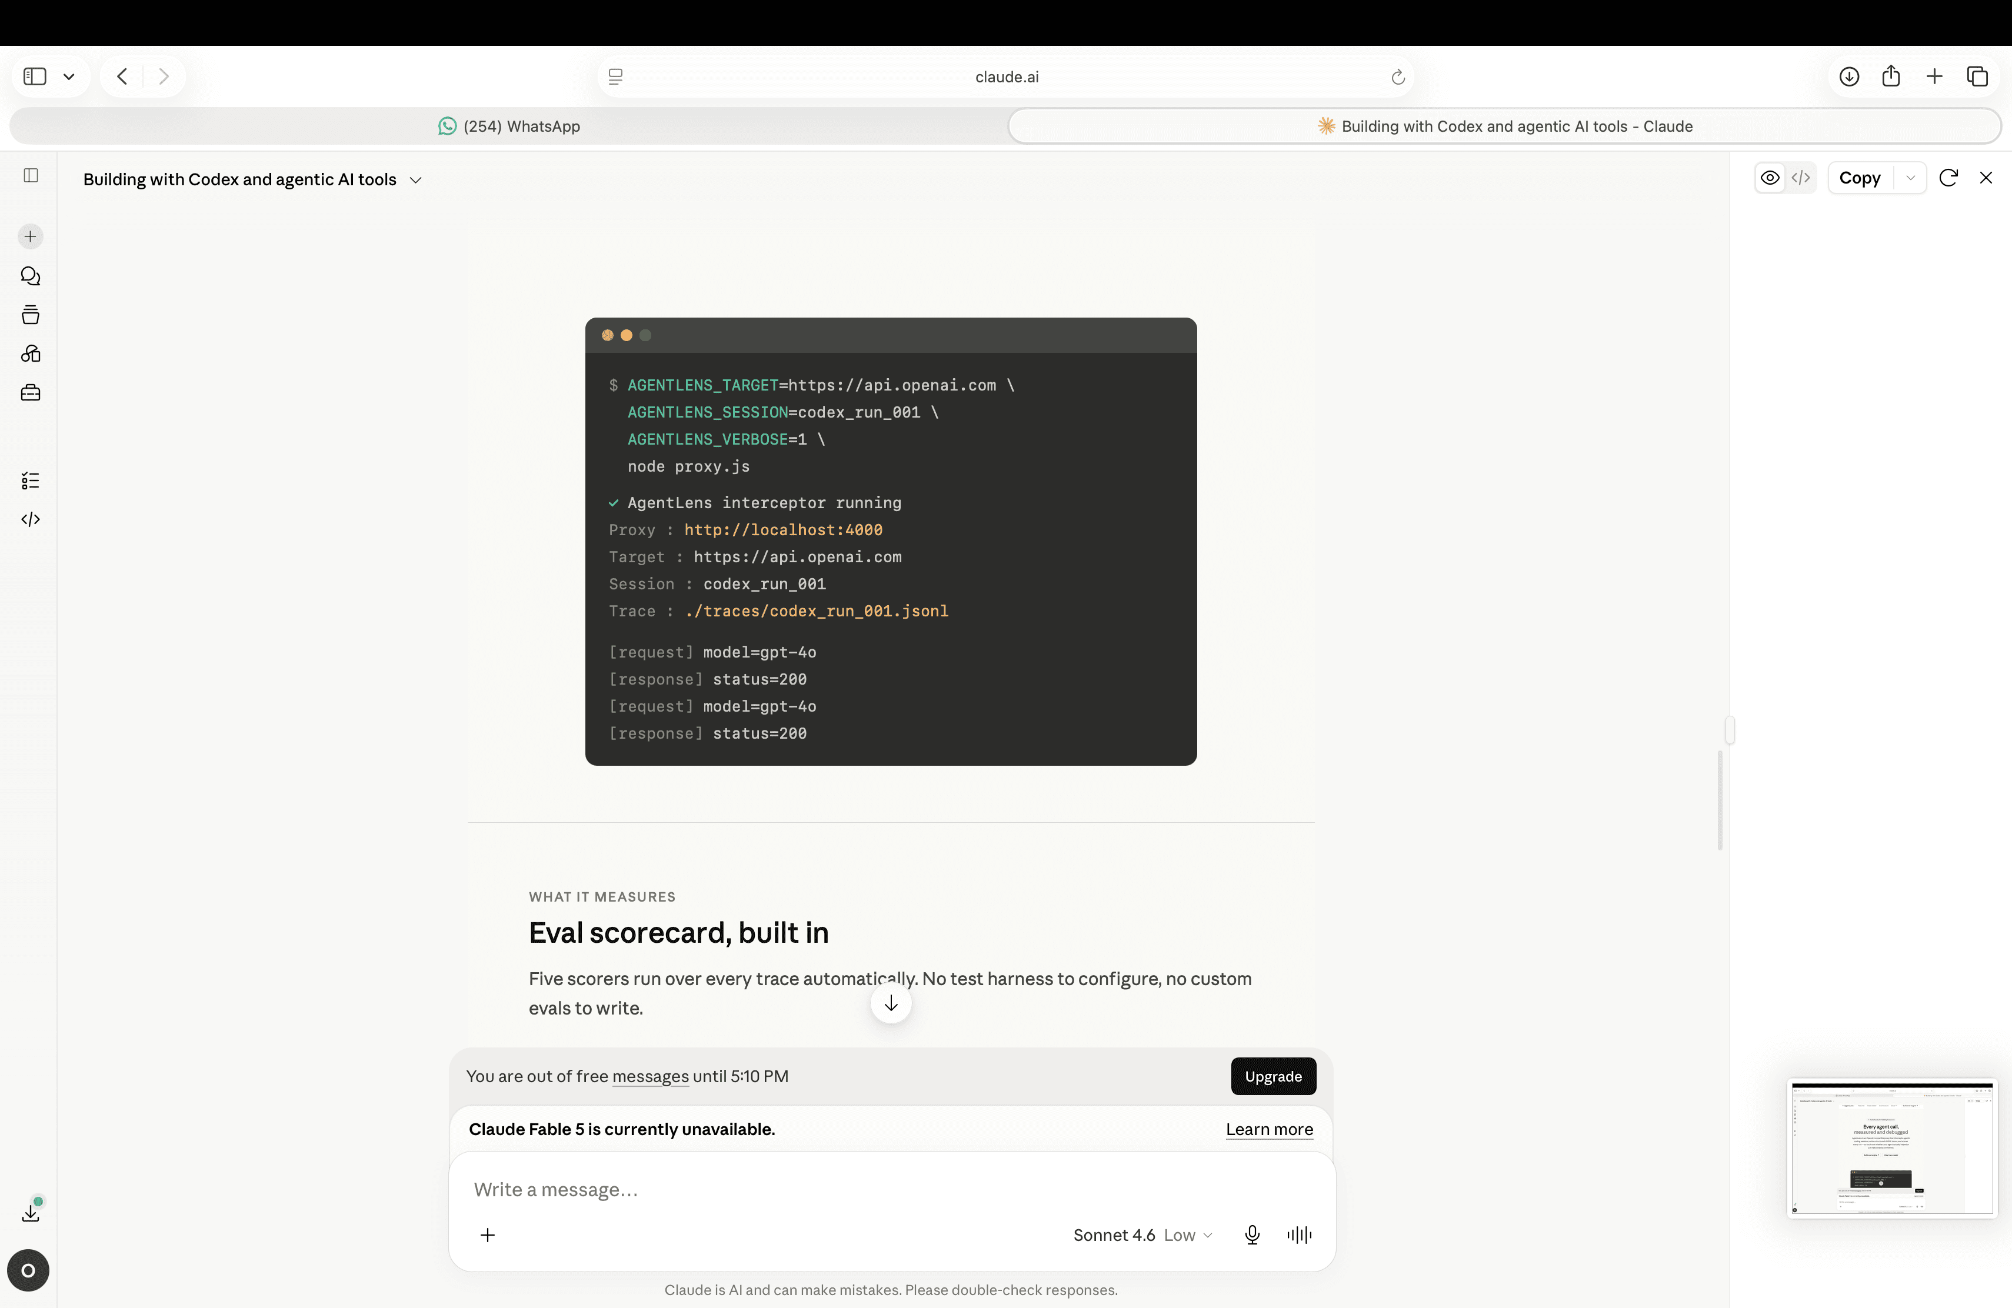Start voice mode waveform button
The height and width of the screenshot is (1308, 2012).
click(1300, 1235)
